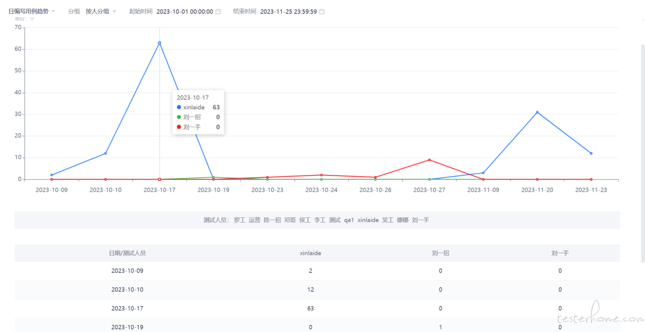Click the blue xinlaide dot in tooltip
Image resolution: width=645 pixels, height=332 pixels.
179,107
